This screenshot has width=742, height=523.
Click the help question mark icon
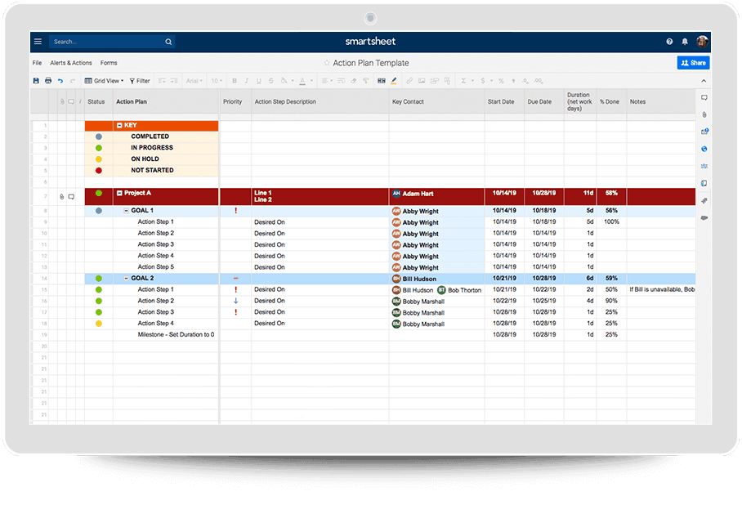click(669, 42)
